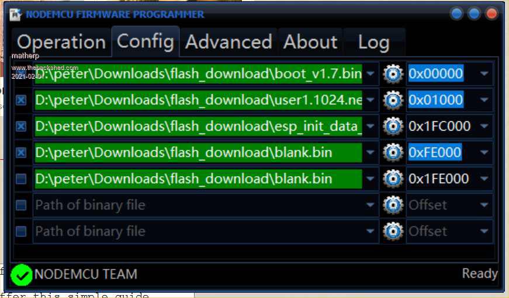Uncheck the esp_init_data file checkbox

pyautogui.click(x=21, y=127)
